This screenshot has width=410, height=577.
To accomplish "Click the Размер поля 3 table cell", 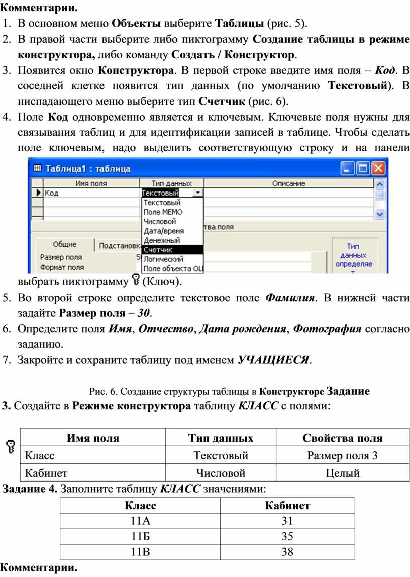I will coord(342,455).
